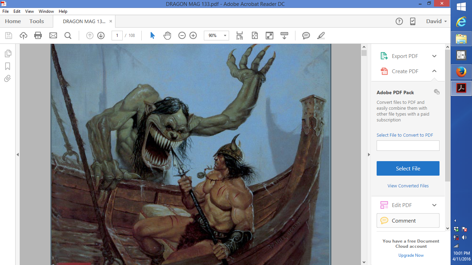472x265 pixels.
Task: Click the 10:01 PM clock
Action: pyautogui.click(x=461, y=253)
